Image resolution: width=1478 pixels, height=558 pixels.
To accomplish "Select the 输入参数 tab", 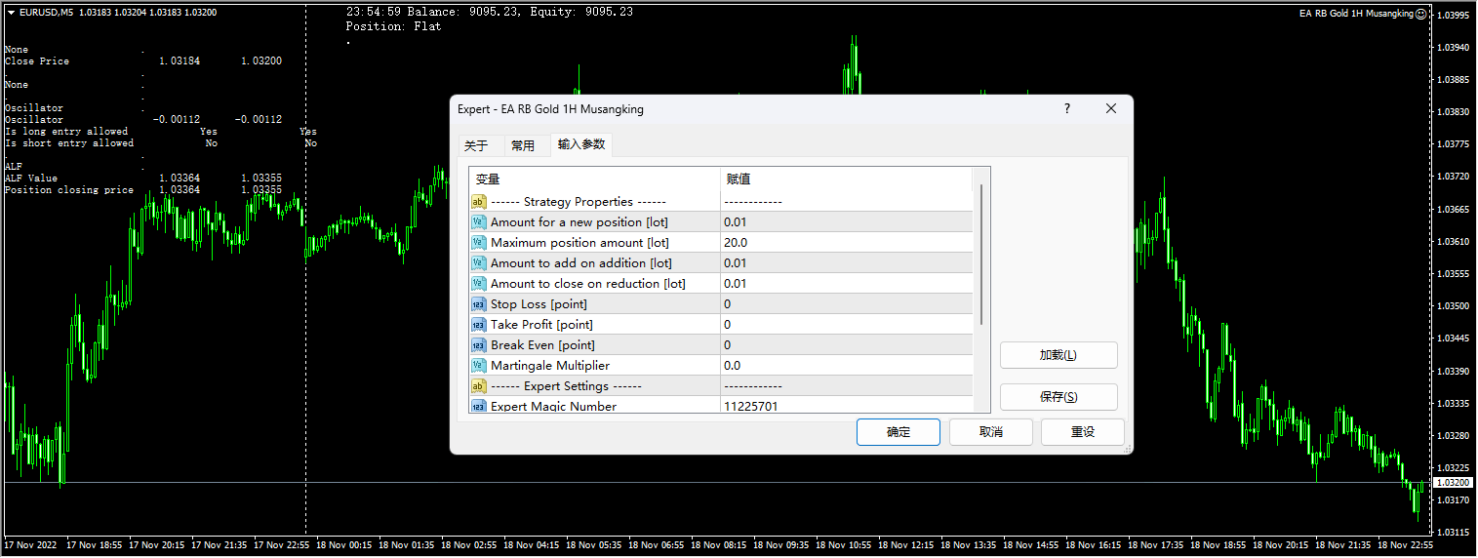I will 581,144.
